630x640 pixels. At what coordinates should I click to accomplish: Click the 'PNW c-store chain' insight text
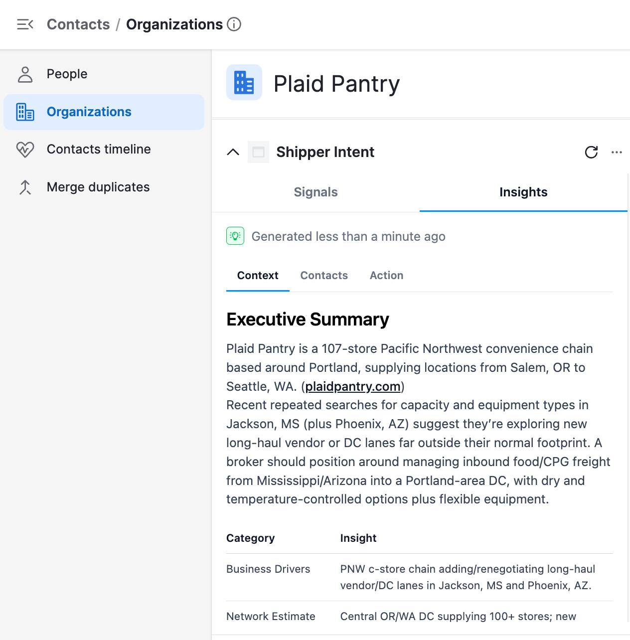point(468,577)
